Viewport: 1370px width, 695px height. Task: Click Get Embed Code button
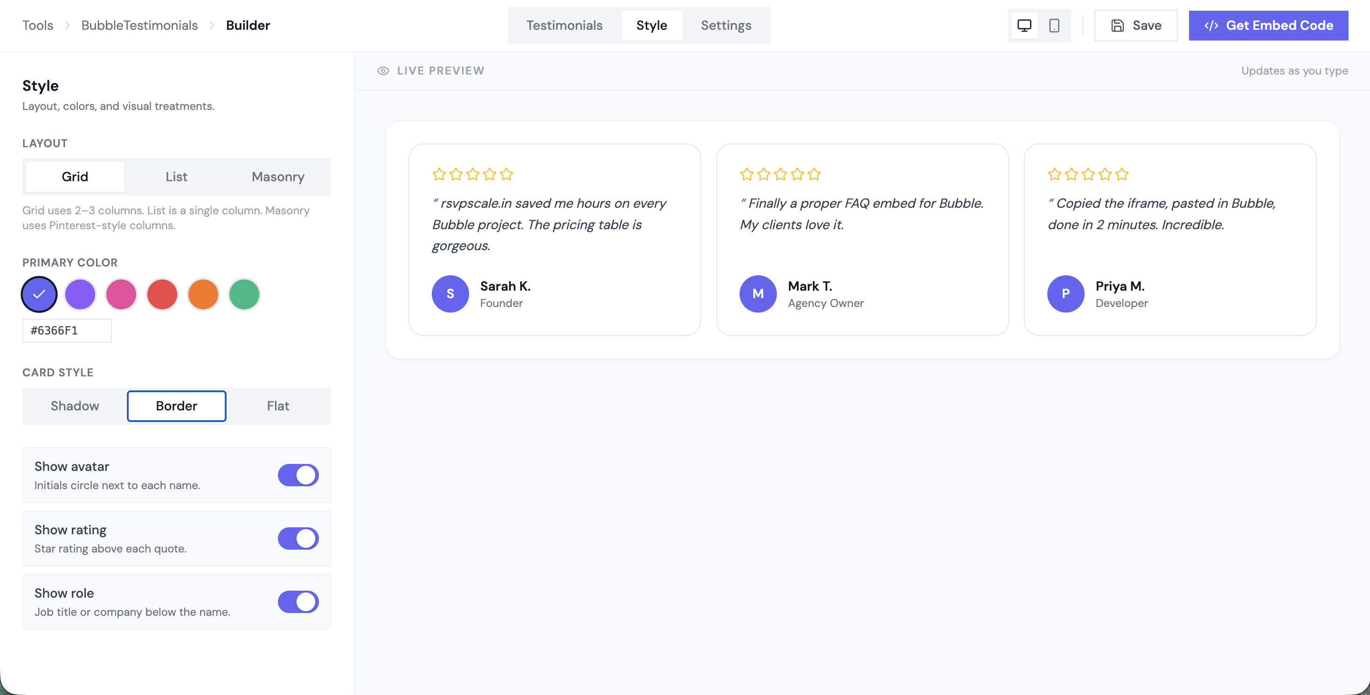[1268, 26]
